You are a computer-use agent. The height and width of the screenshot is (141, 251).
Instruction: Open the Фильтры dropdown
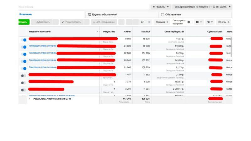pyautogui.click(x=160, y=7)
